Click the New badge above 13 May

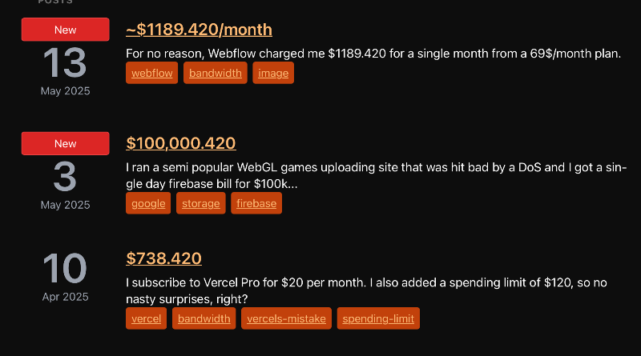[x=66, y=30]
